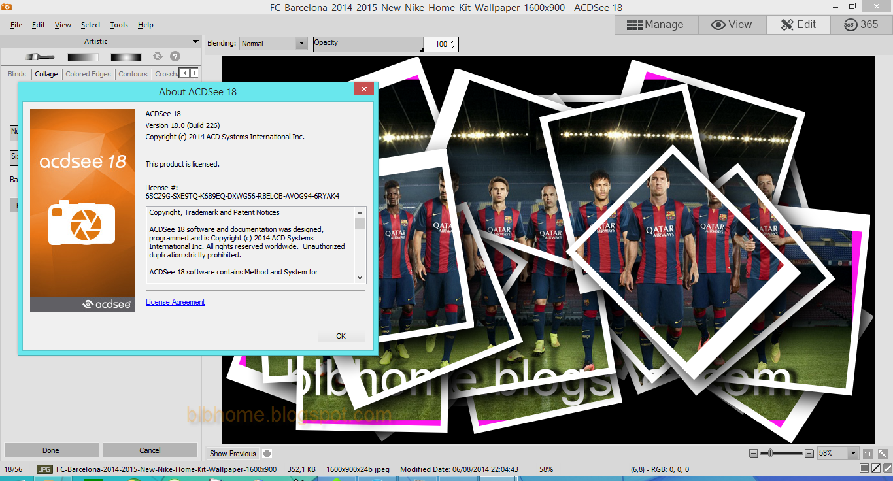Click the Done button
Screen dimensions: 893x481
[x=51, y=450]
